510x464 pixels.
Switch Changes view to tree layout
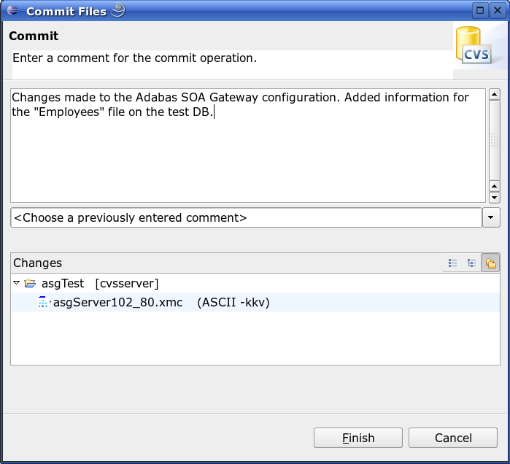pos(471,263)
